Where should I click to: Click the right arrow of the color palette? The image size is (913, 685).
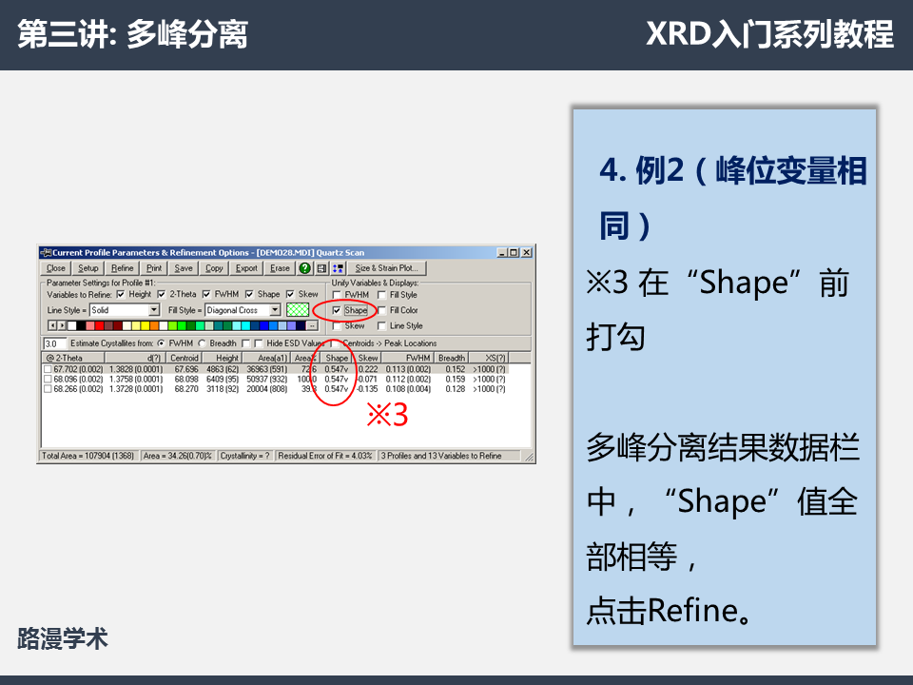(61, 325)
